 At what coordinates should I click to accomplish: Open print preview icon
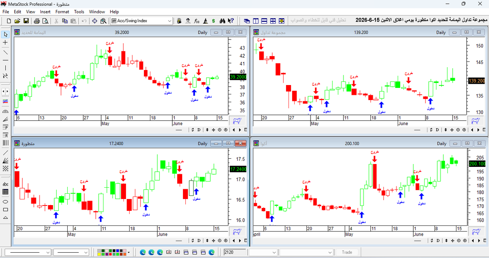coord(45,21)
